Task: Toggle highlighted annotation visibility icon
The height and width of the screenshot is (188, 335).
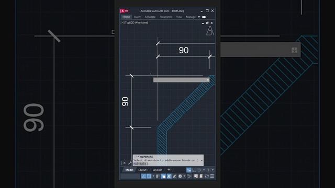Action: click(x=169, y=176)
